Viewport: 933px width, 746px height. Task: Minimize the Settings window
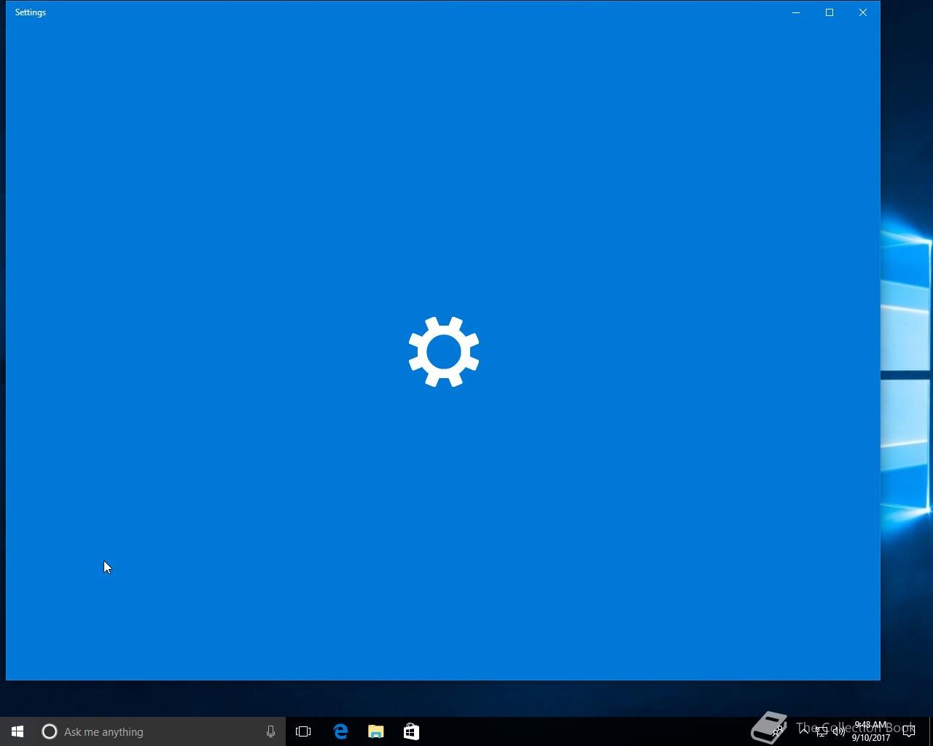pyautogui.click(x=796, y=12)
